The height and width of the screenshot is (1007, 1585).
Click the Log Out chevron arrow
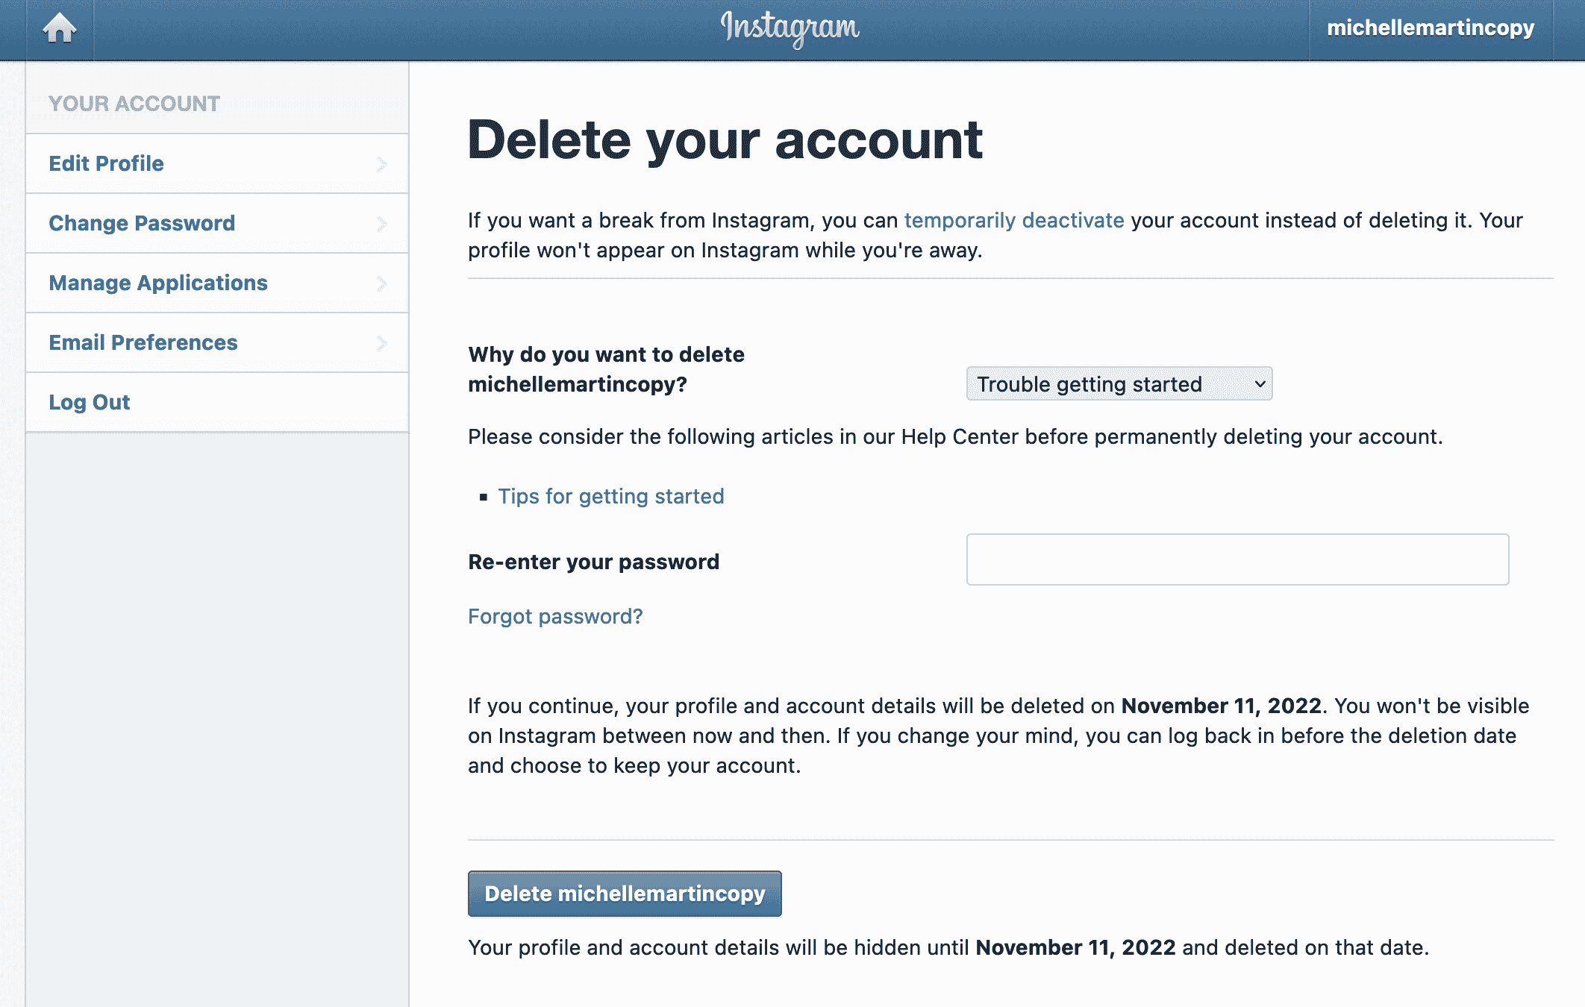click(381, 402)
